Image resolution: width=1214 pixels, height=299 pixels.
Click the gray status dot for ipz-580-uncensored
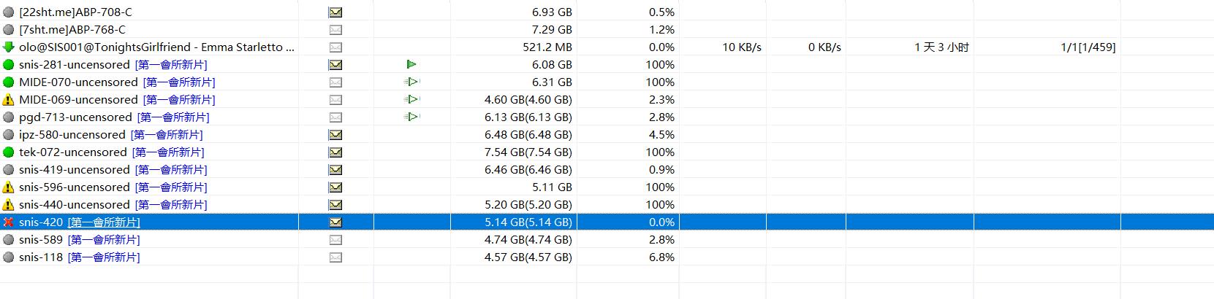click(x=9, y=135)
